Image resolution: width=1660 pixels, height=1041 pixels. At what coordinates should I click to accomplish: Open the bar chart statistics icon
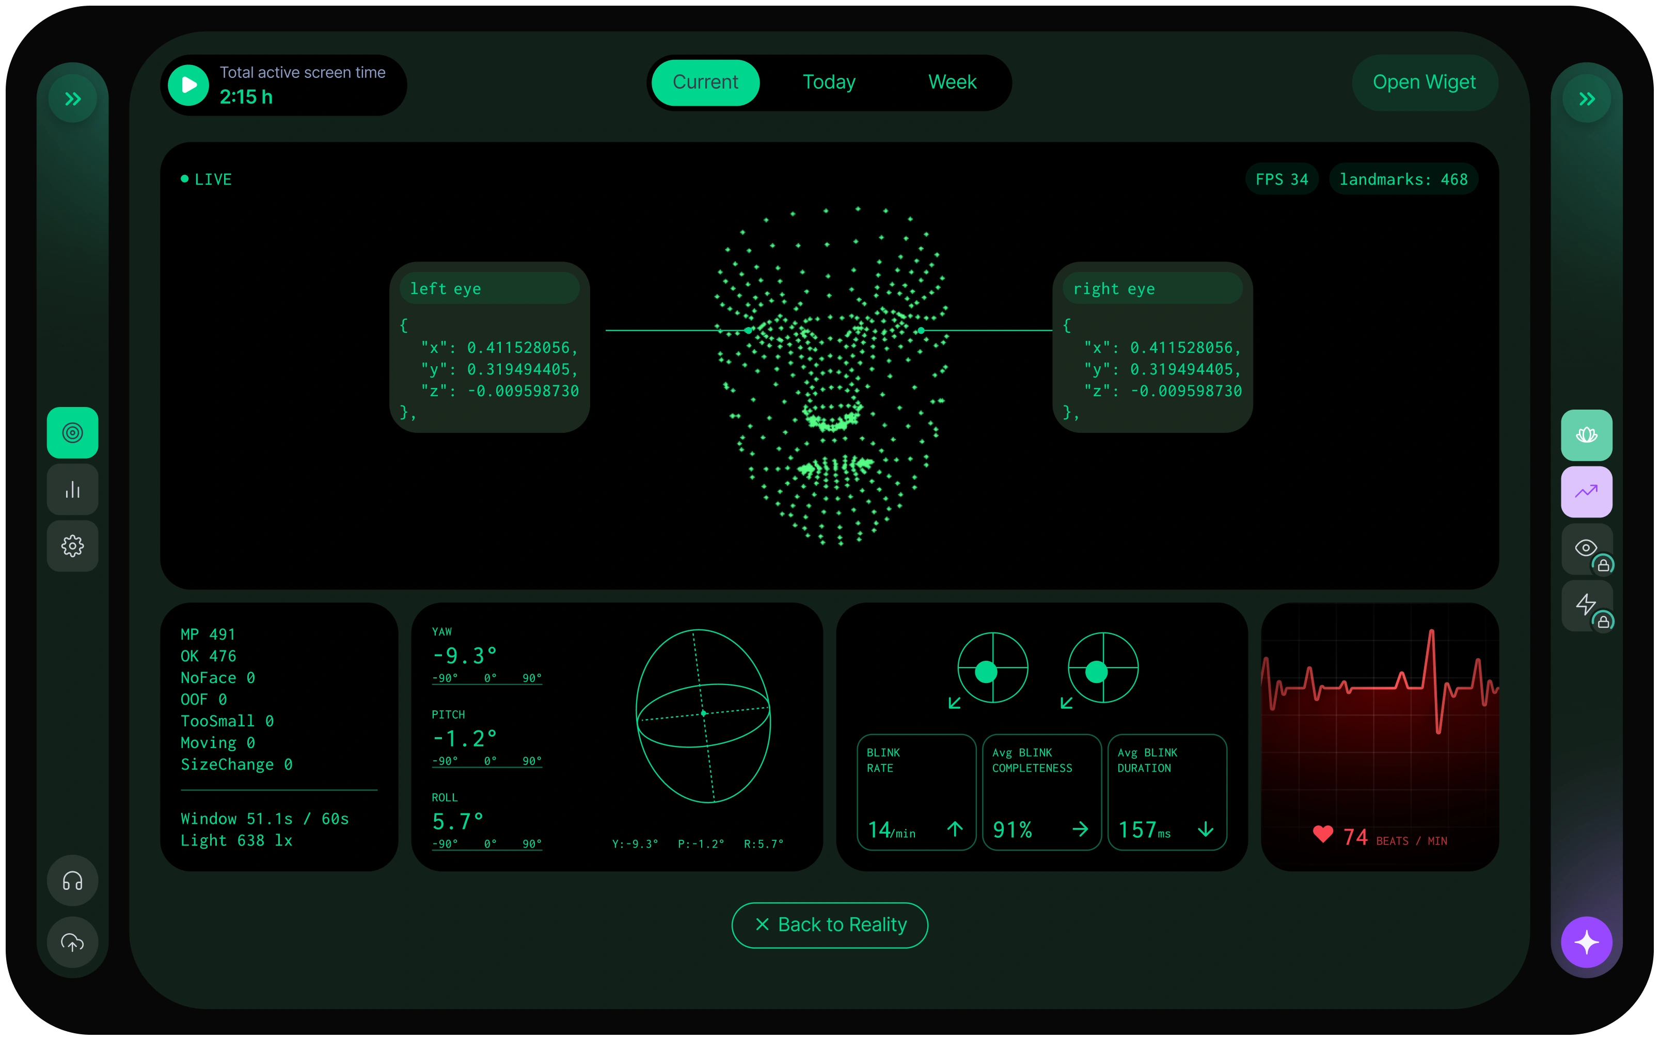coord(72,490)
